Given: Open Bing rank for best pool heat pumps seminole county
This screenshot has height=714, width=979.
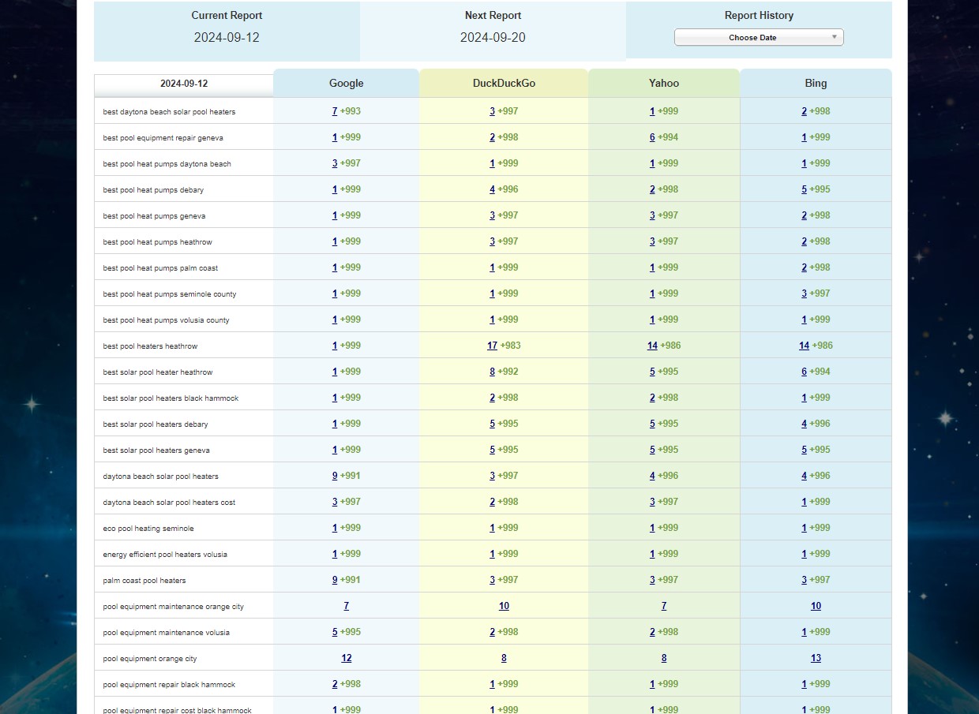Looking at the screenshot, I should (804, 293).
